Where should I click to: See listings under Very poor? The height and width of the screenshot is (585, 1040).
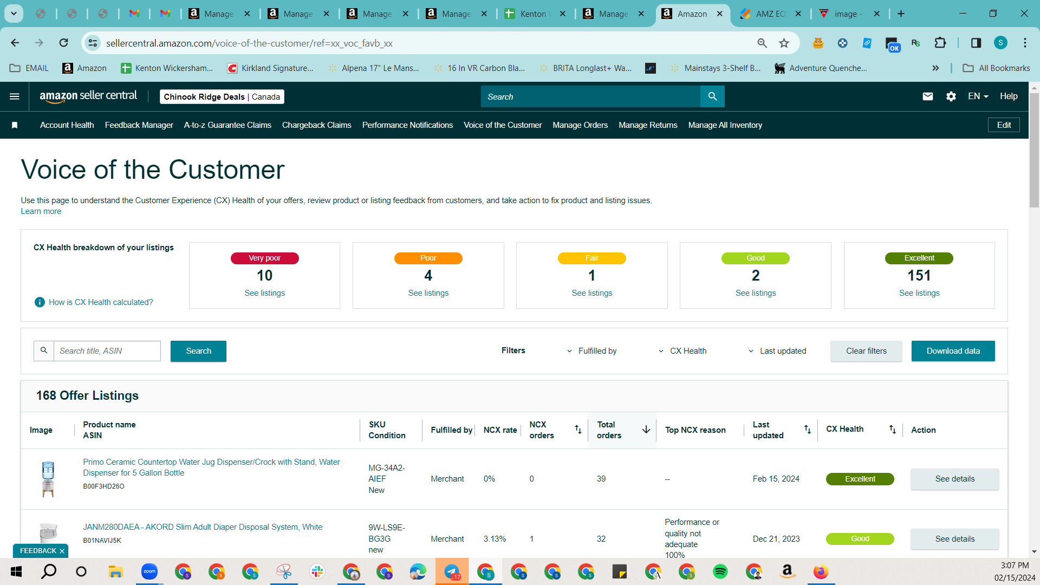(x=264, y=293)
